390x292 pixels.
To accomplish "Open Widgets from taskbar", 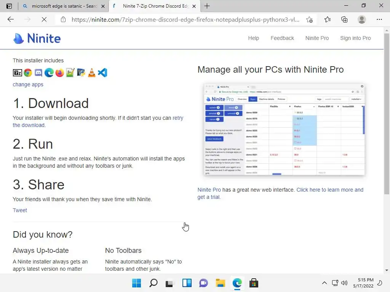I will (187, 283).
